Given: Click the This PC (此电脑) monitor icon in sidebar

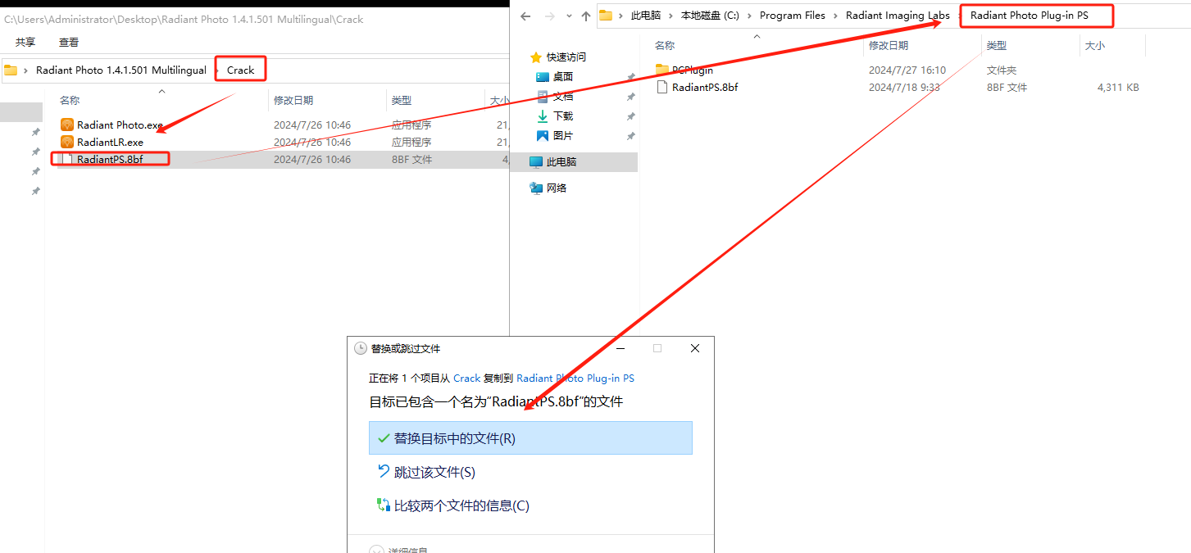Looking at the screenshot, I should (x=536, y=162).
